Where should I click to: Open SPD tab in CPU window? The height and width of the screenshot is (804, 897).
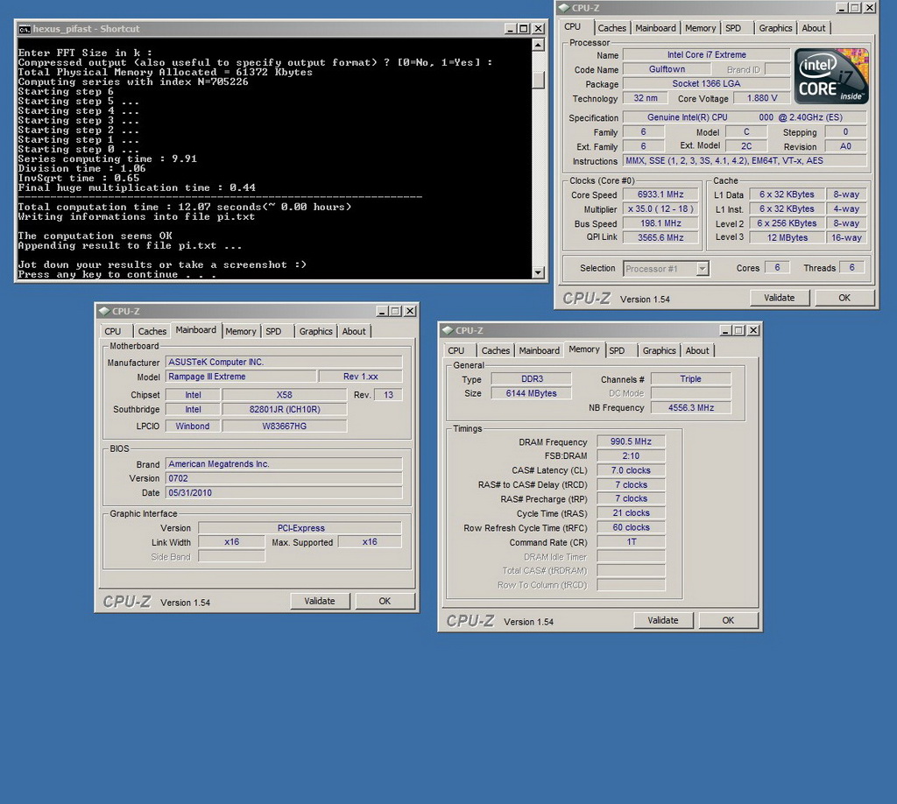point(733,28)
